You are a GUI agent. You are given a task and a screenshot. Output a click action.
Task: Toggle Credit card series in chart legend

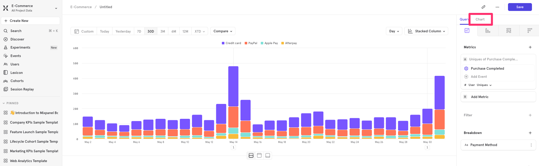tap(231, 43)
